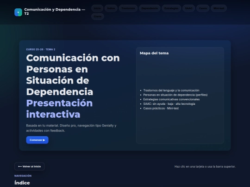Click list item Estrategias comunicativas convencionales

pyautogui.click(x=171, y=99)
